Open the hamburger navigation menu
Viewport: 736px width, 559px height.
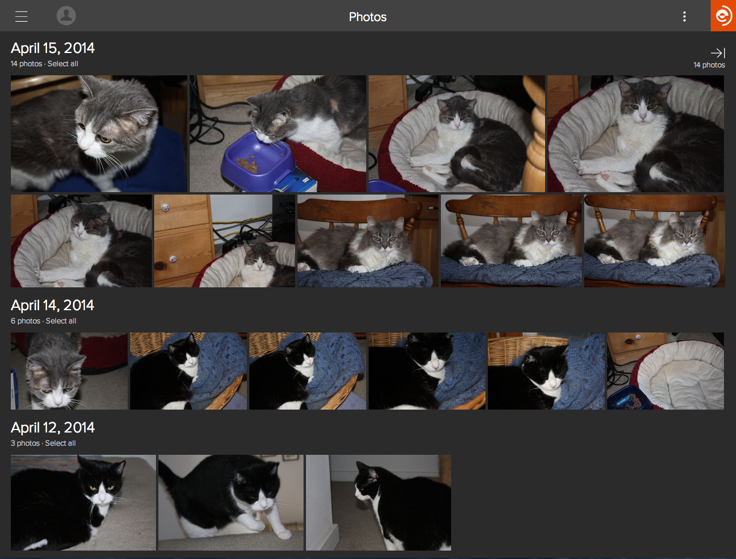pyautogui.click(x=22, y=16)
